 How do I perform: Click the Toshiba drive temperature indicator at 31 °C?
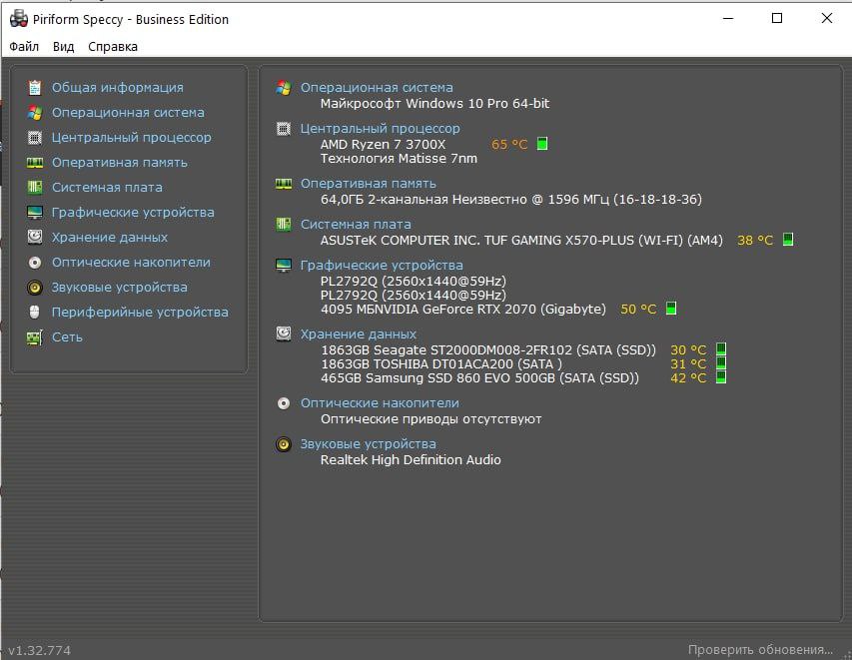point(721,362)
